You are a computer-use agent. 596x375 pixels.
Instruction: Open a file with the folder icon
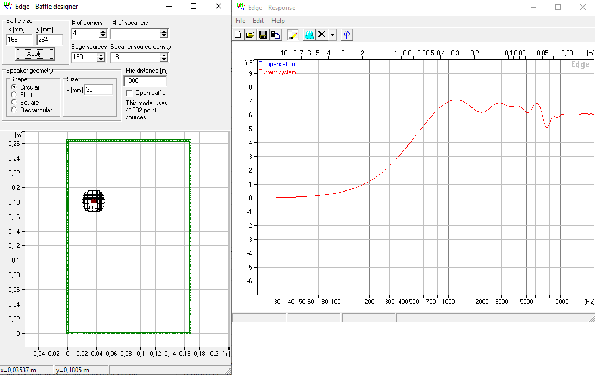click(x=251, y=35)
